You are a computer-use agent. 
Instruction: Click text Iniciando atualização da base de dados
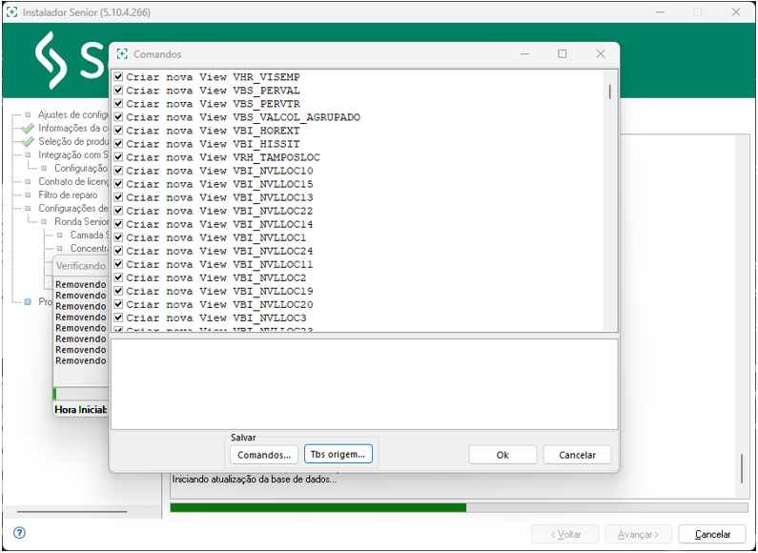[x=255, y=480]
